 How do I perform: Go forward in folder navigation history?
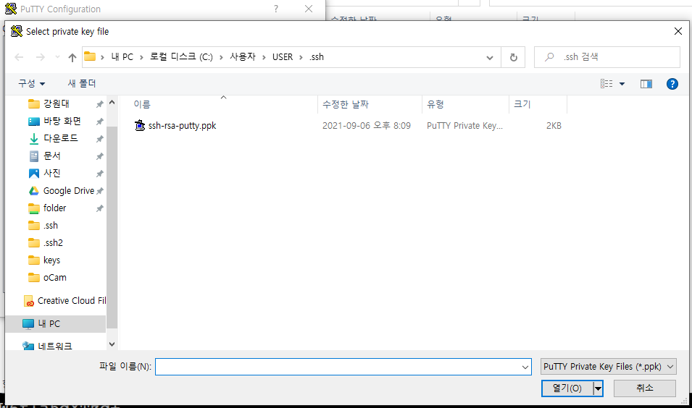40,57
